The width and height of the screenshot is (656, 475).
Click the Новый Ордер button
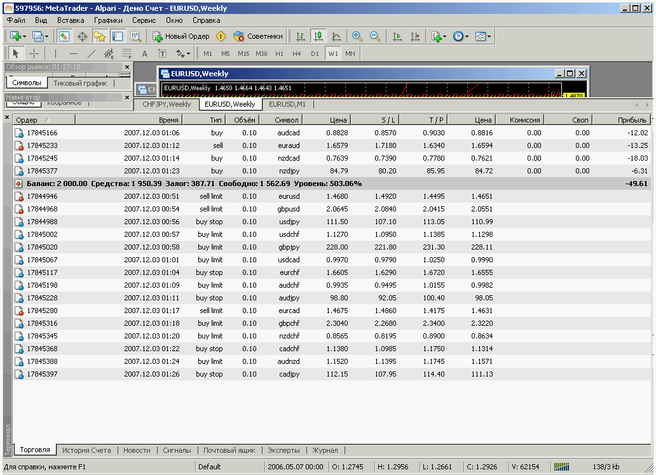tap(181, 37)
